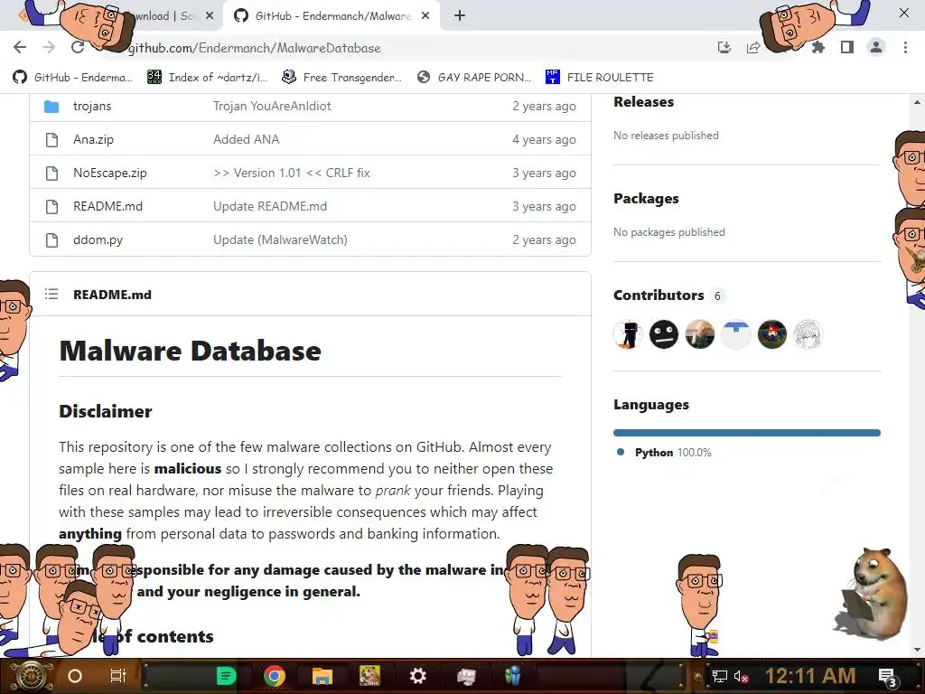Viewport: 925px width, 694px height.
Task: Click the scrollbar up arrow
Action: point(917,101)
